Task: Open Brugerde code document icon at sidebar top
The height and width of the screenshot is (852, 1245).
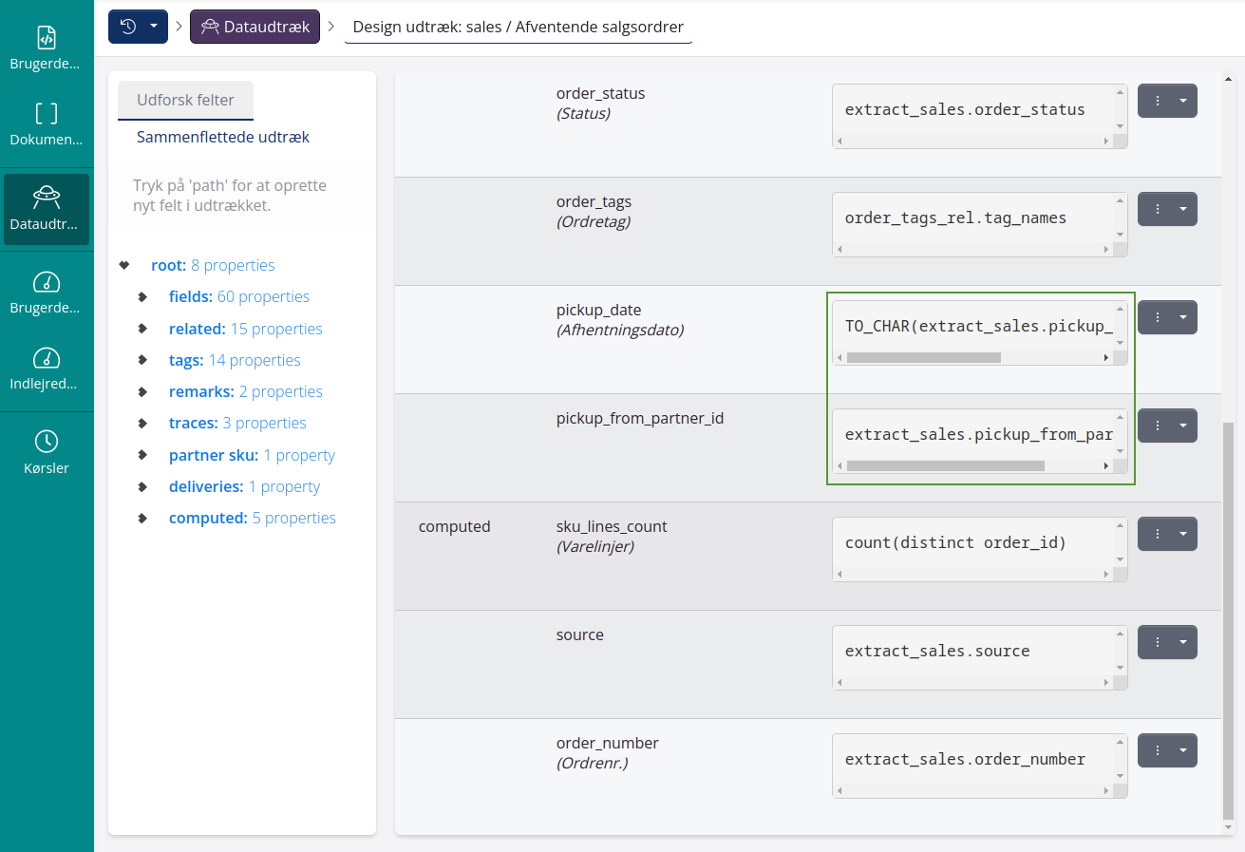Action: (46, 38)
